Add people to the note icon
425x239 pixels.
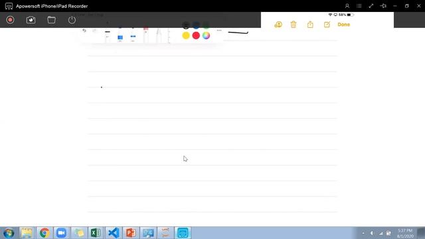(278, 25)
